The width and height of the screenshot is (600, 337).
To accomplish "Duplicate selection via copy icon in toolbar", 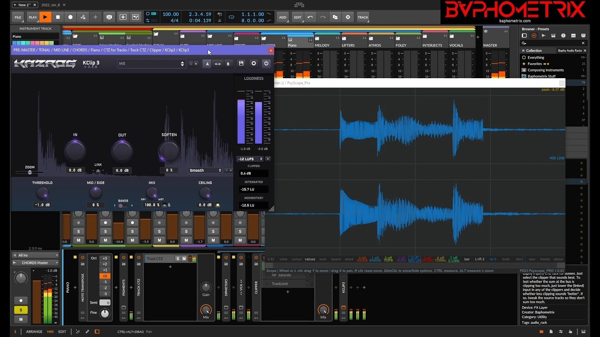I will pyautogui.click(x=335, y=17).
